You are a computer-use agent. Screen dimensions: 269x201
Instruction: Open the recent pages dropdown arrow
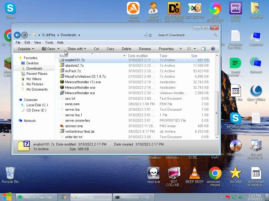tap(30, 35)
